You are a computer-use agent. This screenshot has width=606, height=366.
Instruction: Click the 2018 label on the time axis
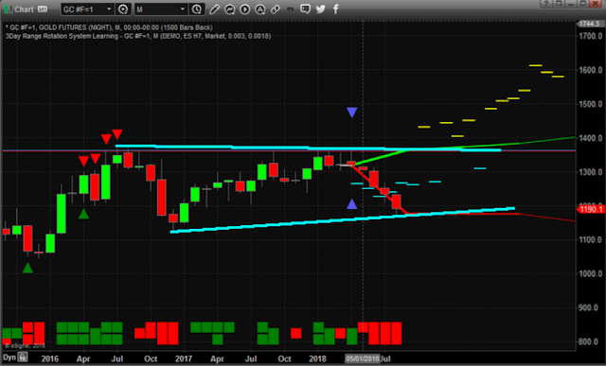coord(318,358)
